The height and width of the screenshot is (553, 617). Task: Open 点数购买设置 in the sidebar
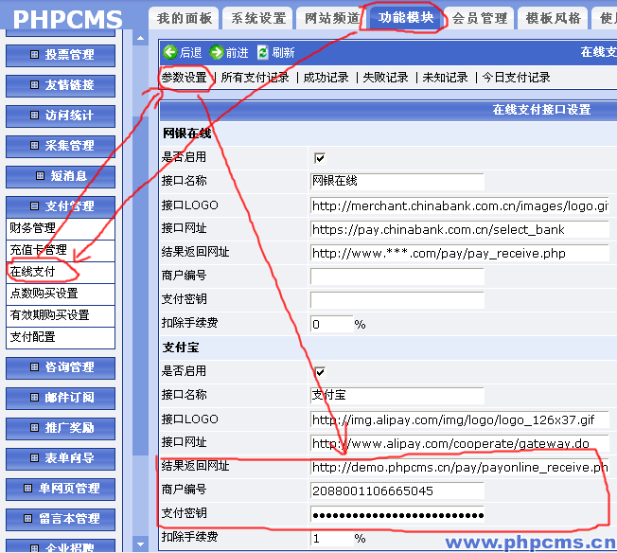[61, 294]
